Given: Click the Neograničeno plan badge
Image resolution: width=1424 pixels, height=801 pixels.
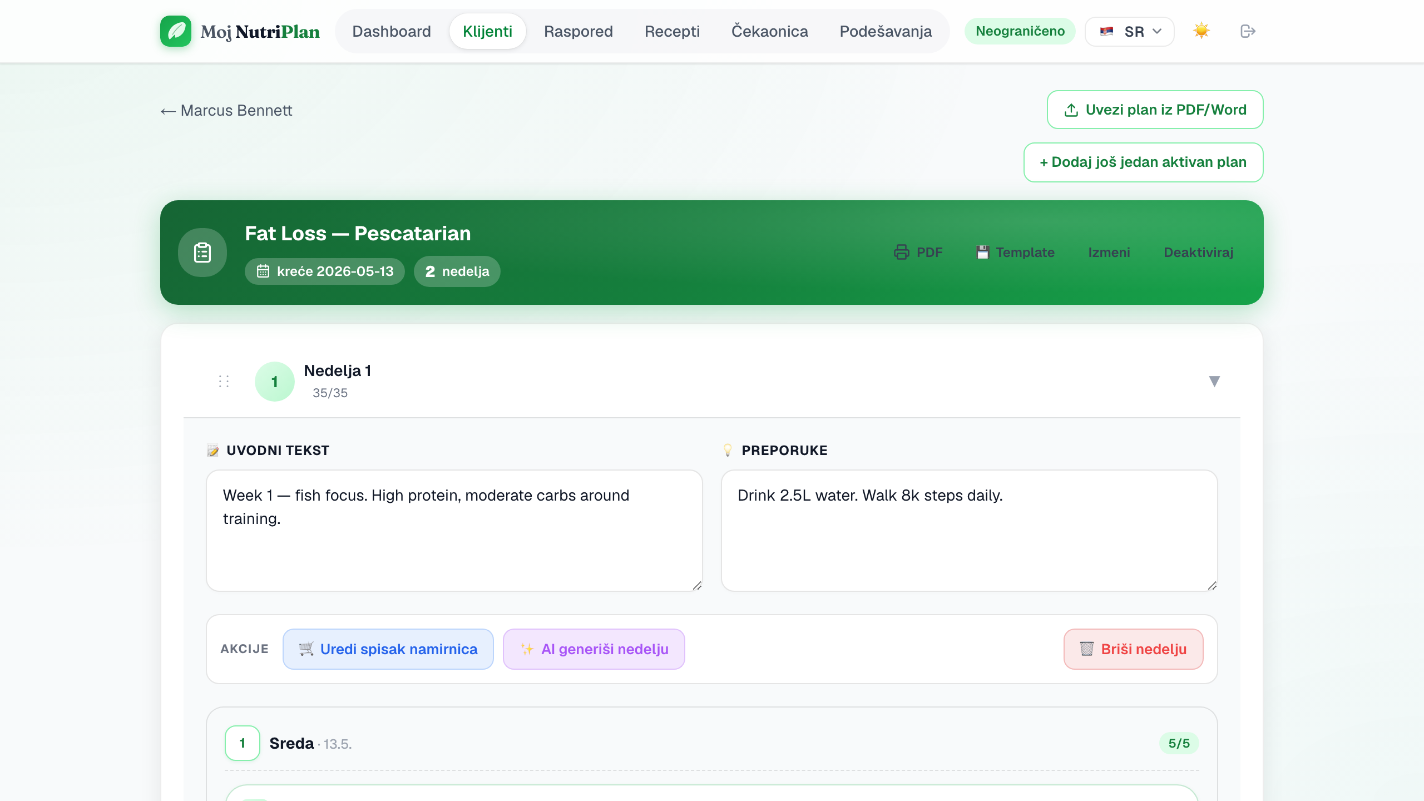Looking at the screenshot, I should coord(1020,31).
